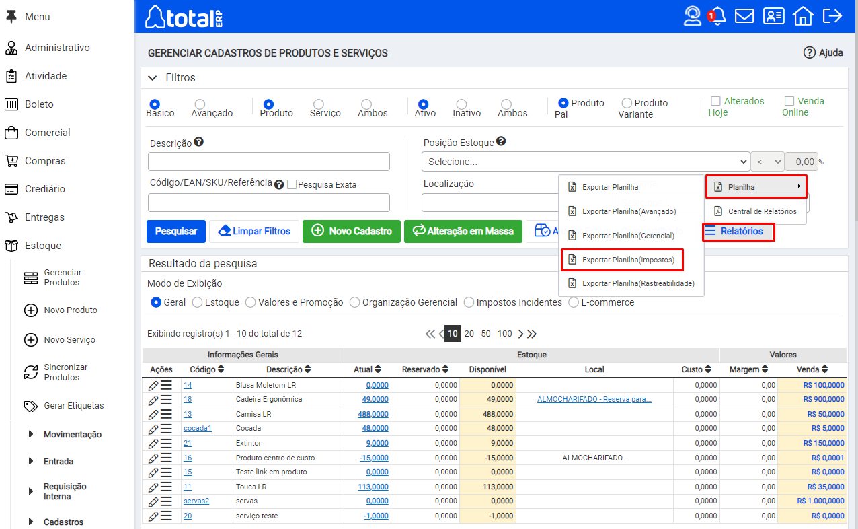Click the pin icon beside Menu
Screen dimensions: 858x529
11,17
